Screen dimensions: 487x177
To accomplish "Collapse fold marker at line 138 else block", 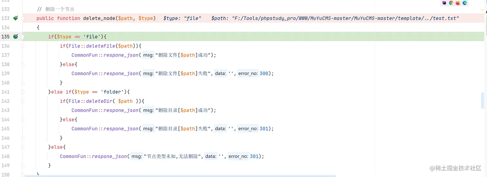I will (x=23, y=65).
